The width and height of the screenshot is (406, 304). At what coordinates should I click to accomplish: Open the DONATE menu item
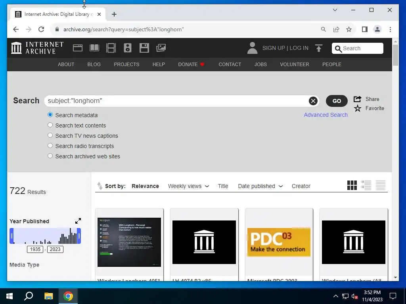(x=191, y=65)
